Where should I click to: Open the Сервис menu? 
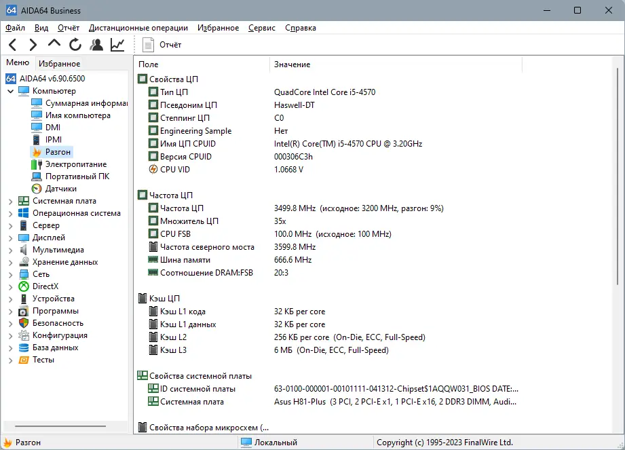tap(262, 28)
